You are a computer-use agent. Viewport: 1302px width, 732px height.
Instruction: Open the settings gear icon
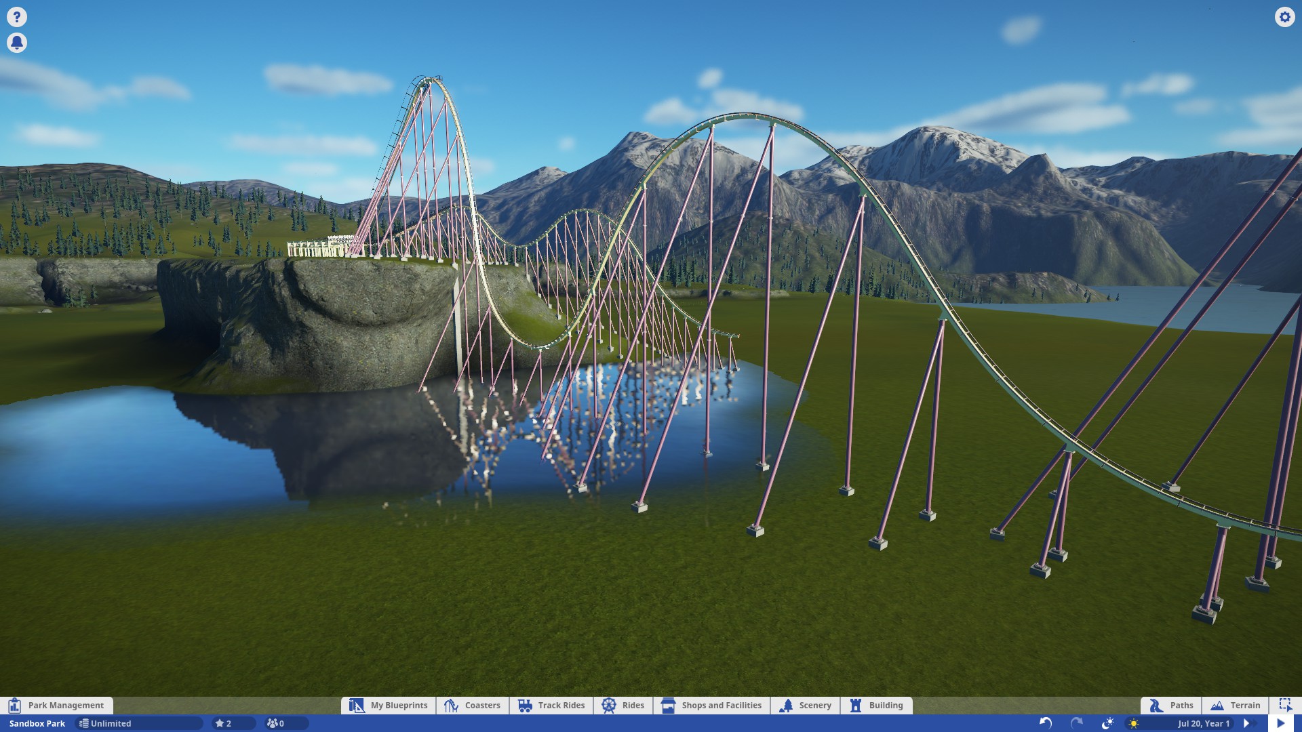click(x=1284, y=16)
